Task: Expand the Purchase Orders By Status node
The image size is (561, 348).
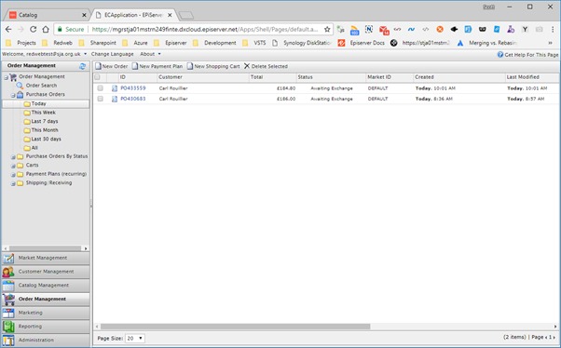Action: (13, 157)
